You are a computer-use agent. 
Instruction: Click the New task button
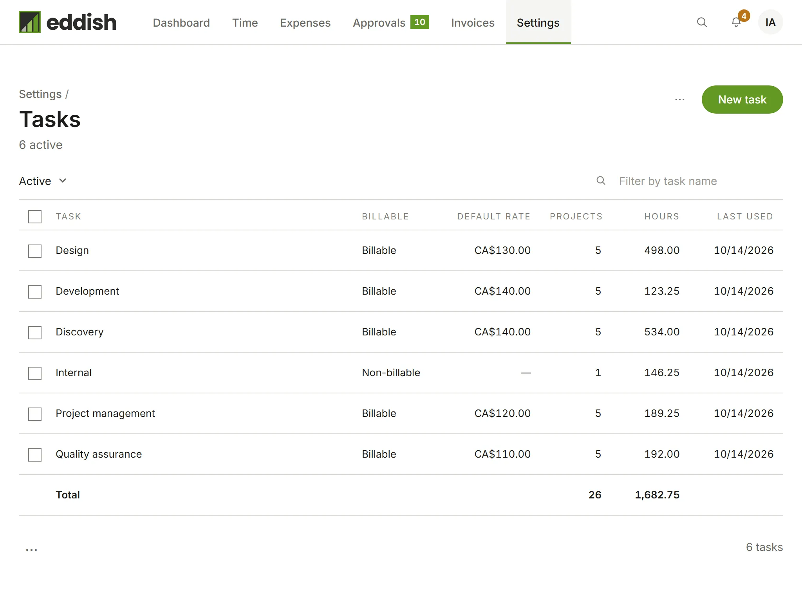pyautogui.click(x=742, y=100)
